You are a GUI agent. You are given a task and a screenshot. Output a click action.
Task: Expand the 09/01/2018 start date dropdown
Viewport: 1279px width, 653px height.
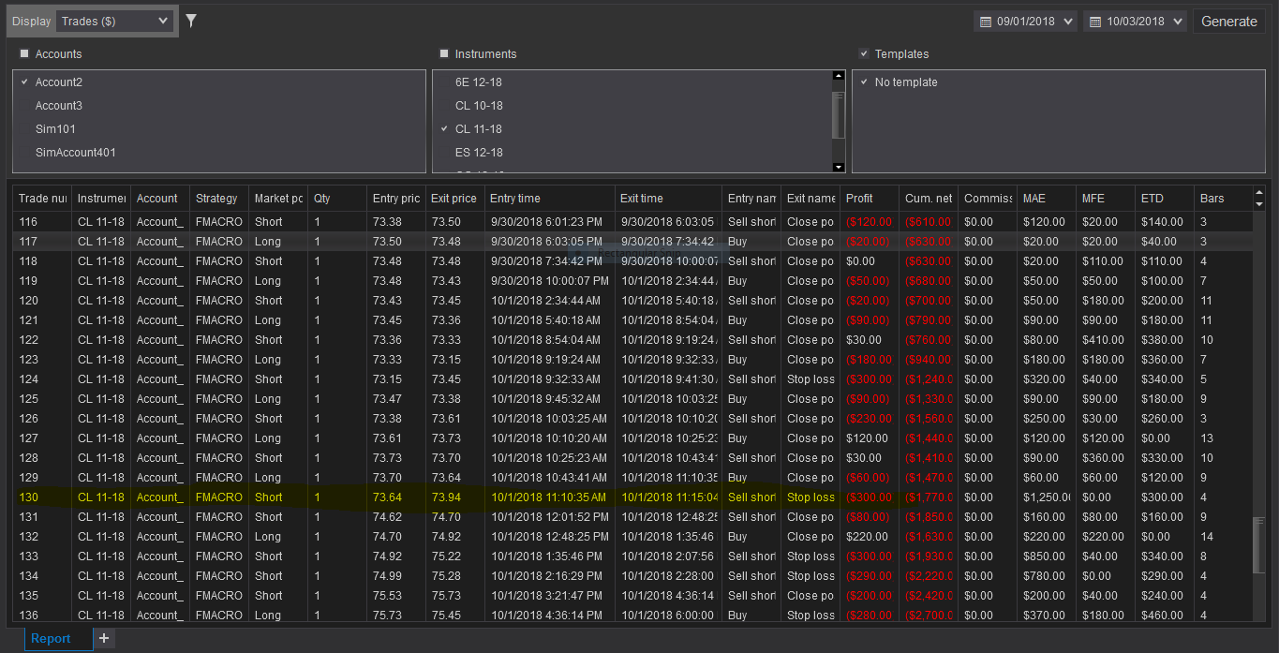coord(1069,22)
